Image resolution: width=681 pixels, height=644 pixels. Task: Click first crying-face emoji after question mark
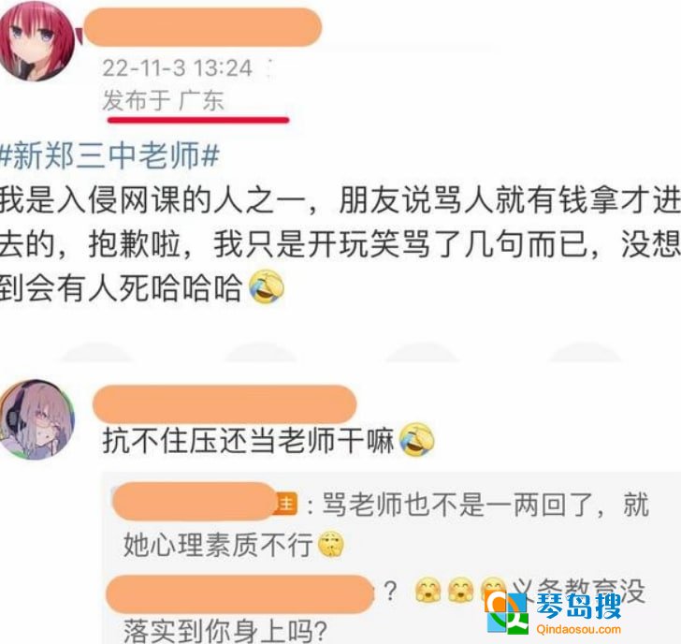[x=428, y=591]
